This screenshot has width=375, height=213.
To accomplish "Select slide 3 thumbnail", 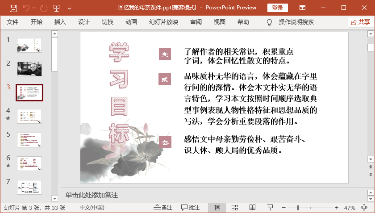I will coord(29,92).
